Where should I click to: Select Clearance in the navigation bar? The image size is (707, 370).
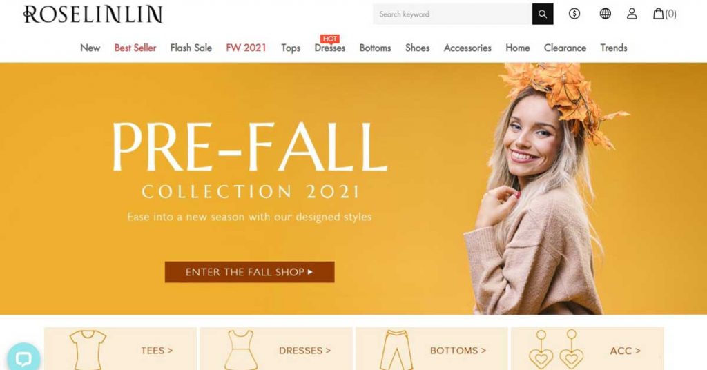click(565, 48)
